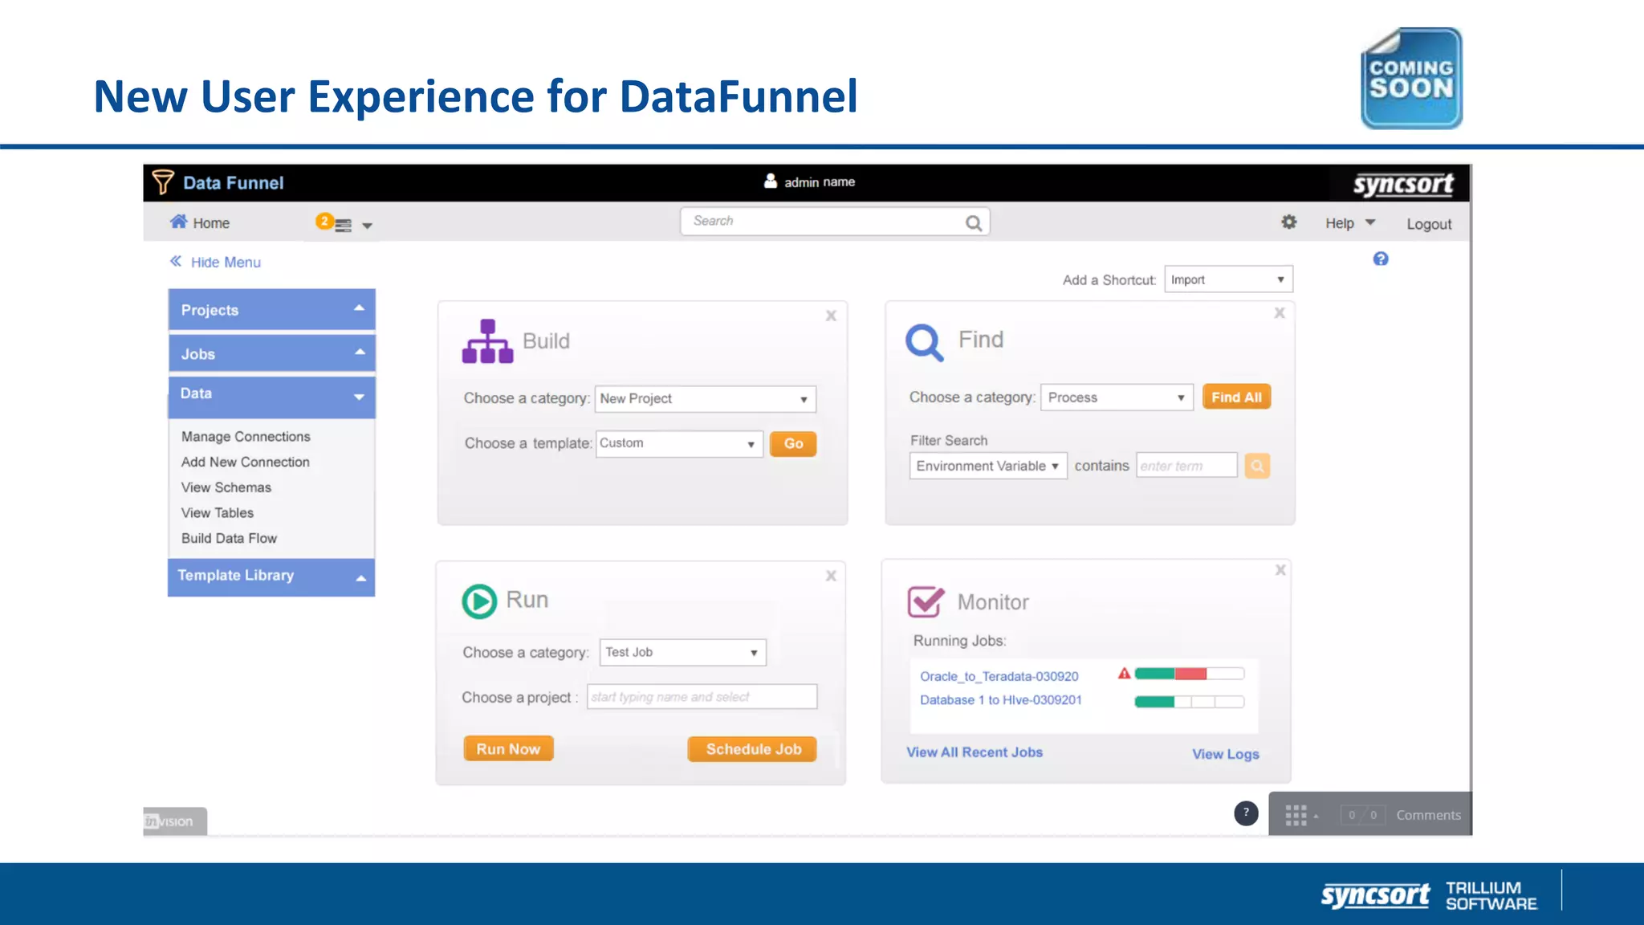The height and width of the screenshot is (925, 1644).
Task: Close the Monitor card with its X
Action: [x=1280, y=570]
